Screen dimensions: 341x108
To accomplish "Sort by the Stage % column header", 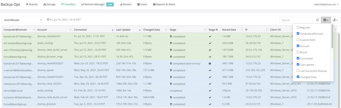I will (213, 30).
